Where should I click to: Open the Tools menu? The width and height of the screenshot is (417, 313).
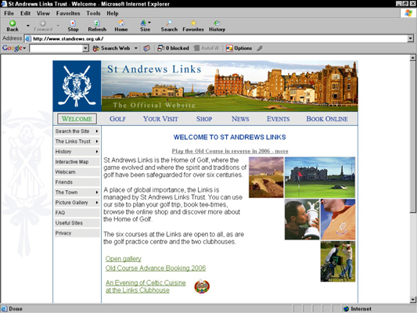(93, 13)
